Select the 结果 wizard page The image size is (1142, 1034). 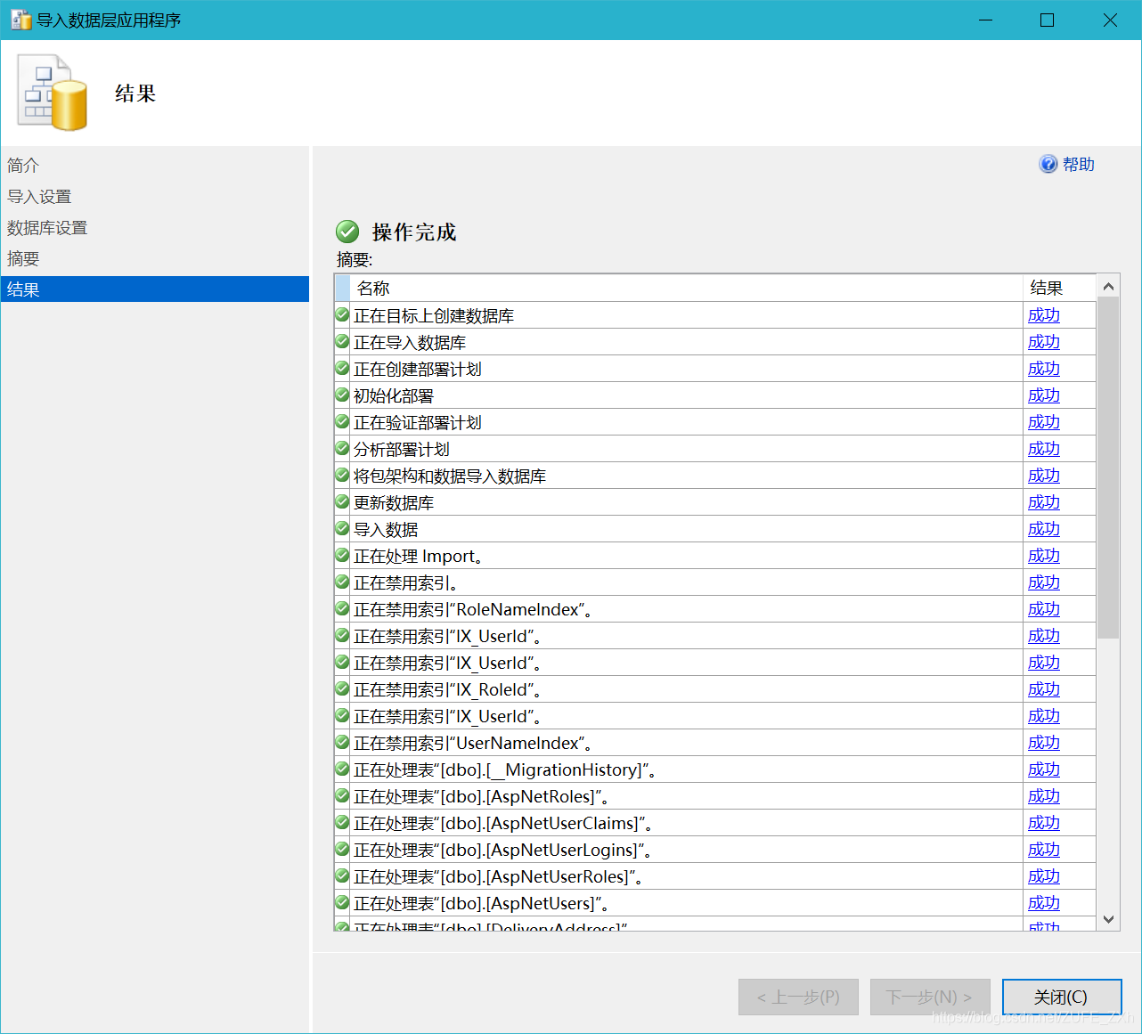click(x=154, y=289)
